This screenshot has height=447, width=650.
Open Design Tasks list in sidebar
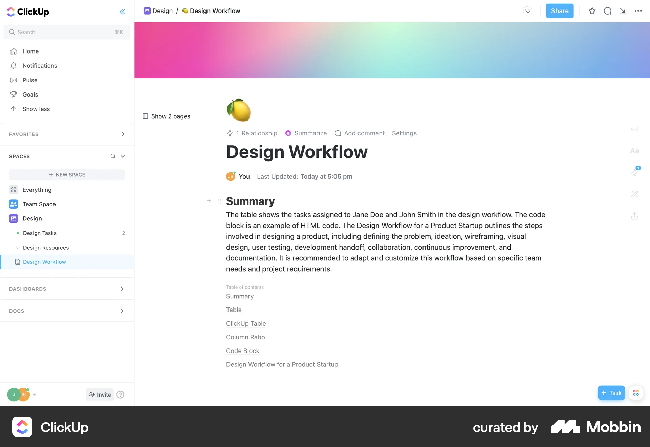(x=40, y=233)
